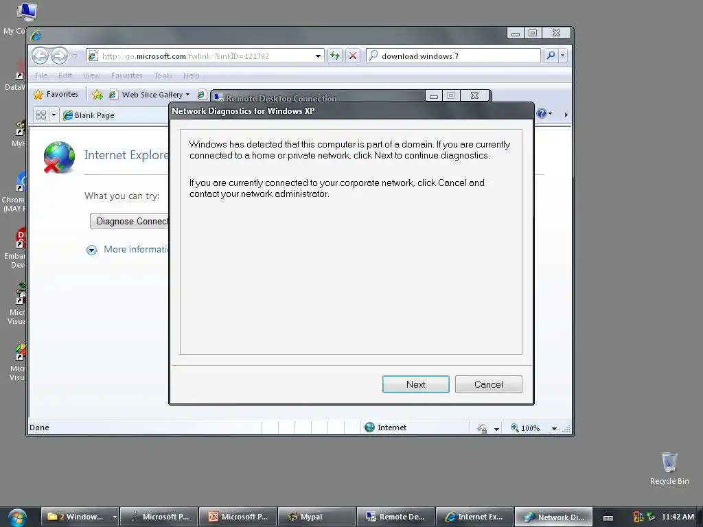Click Next in Network Diagnostics dialog
The height and width of the screenshot is (527, 703).
pyautogui.click(x=415, y=384)
